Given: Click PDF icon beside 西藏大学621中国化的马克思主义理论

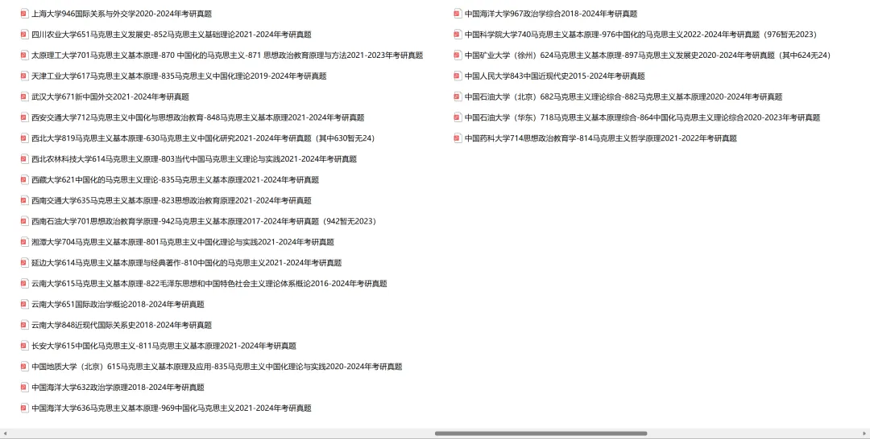Looking at the screenshot, I should click(x=24, y=179).
